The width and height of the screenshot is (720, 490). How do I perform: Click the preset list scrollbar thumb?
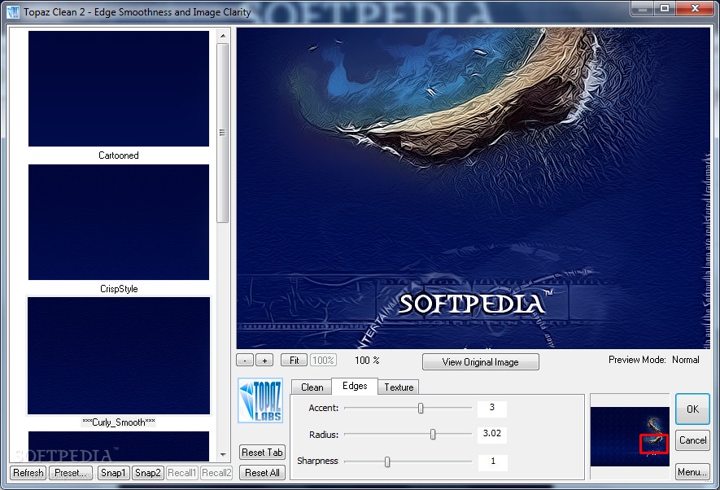[223, 133]
